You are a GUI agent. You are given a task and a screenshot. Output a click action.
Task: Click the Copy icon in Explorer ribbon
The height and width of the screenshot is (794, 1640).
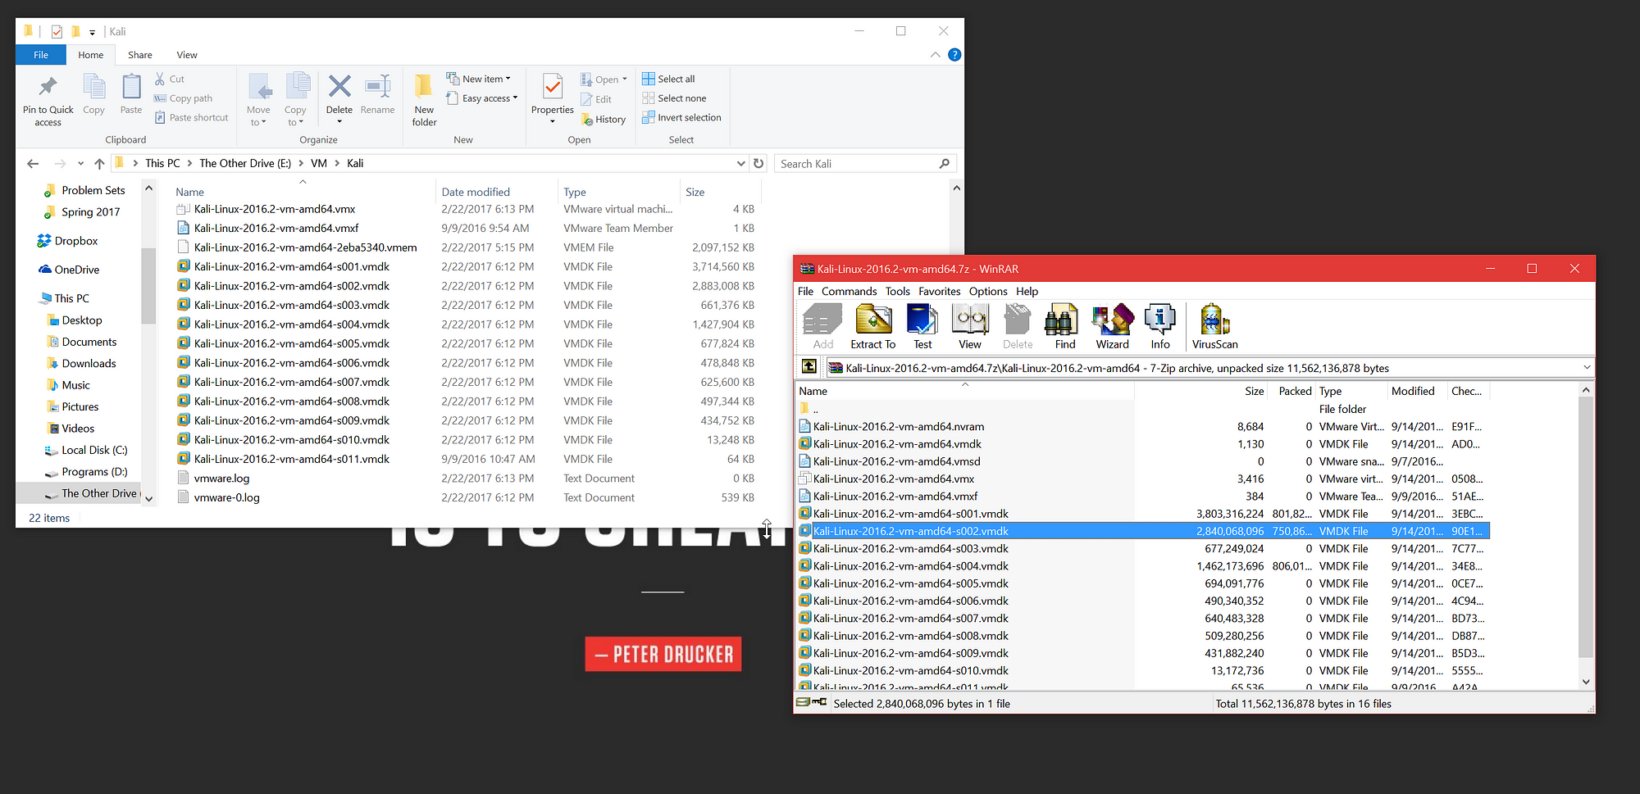[x=93, y=94]
